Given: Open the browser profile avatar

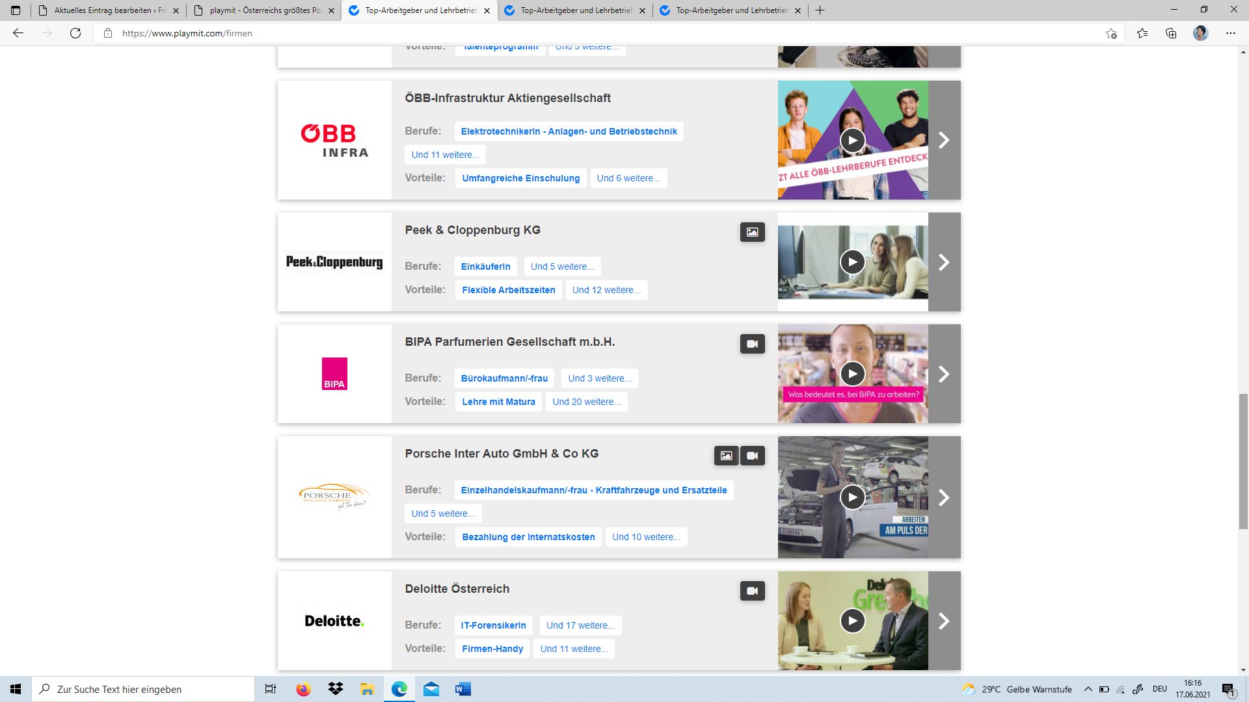Looking at the screenshot, I should tap(1201, 33).
